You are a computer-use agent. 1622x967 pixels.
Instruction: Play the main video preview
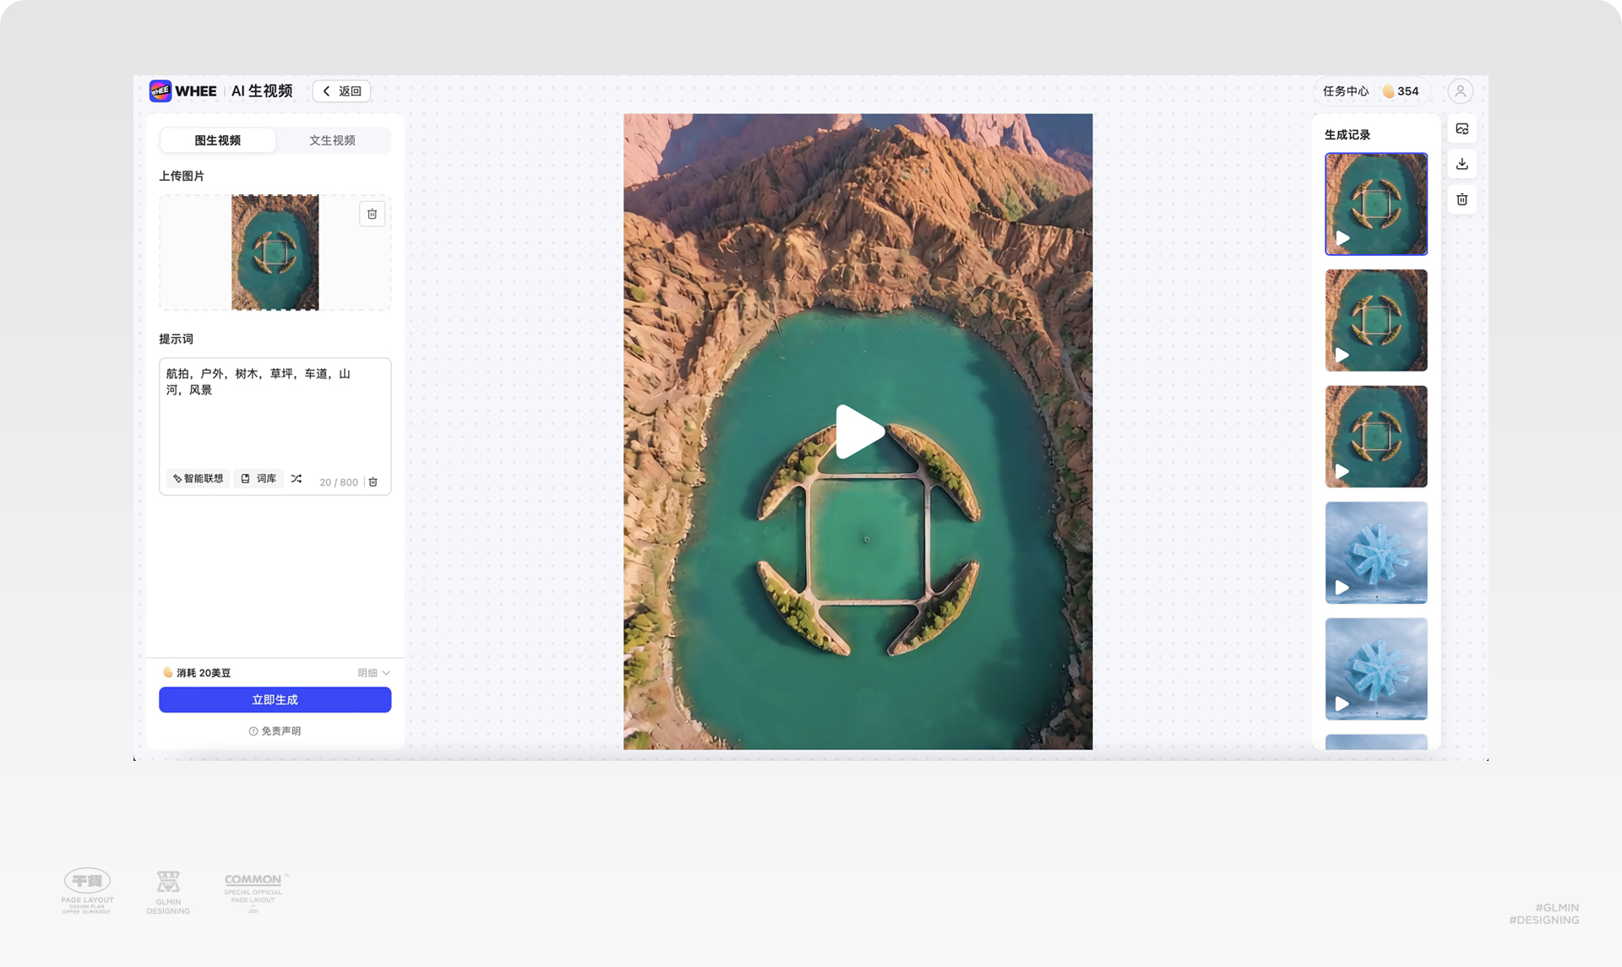[x=858, y=432]
